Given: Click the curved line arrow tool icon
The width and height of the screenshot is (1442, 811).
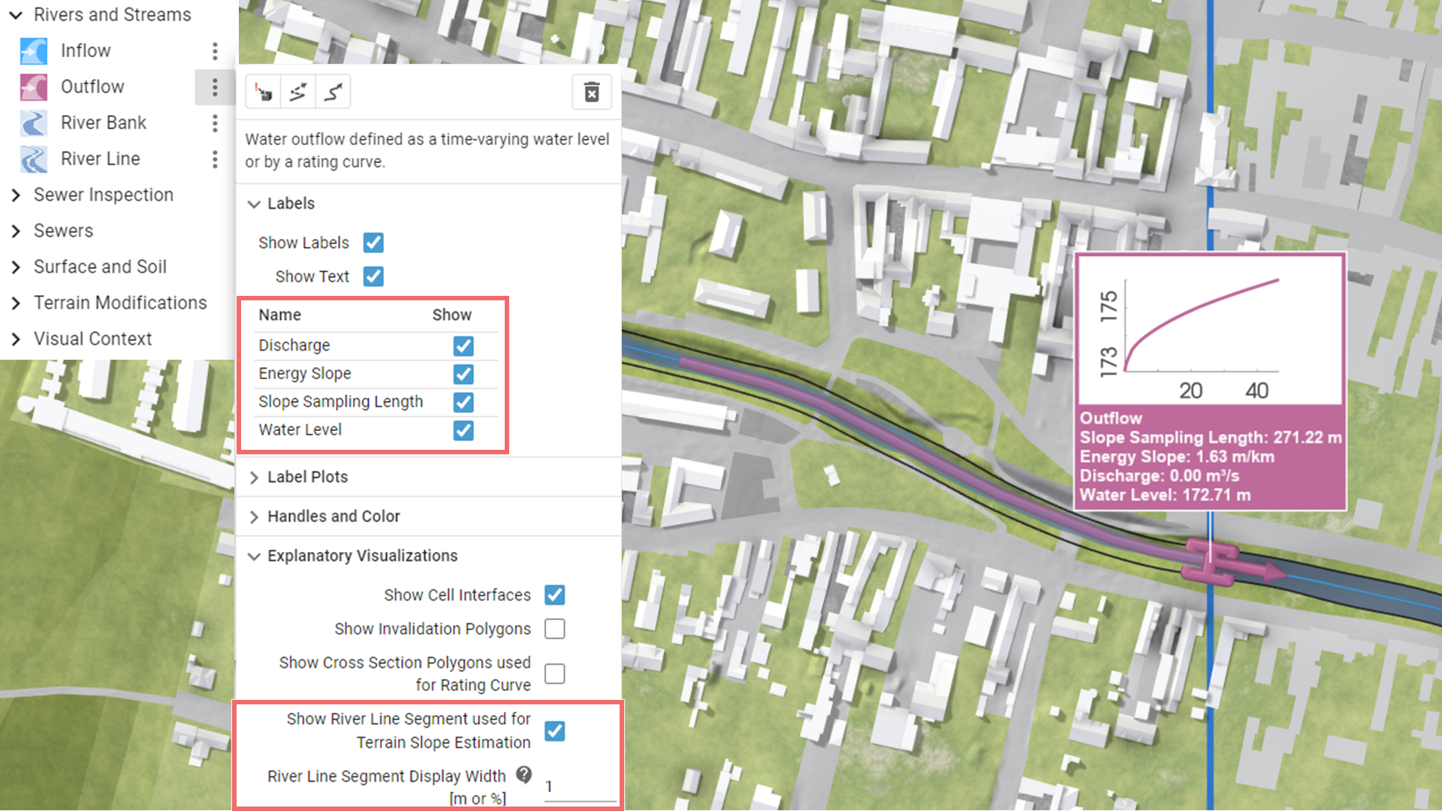Looking at the screenshot, I should point(333,92).
